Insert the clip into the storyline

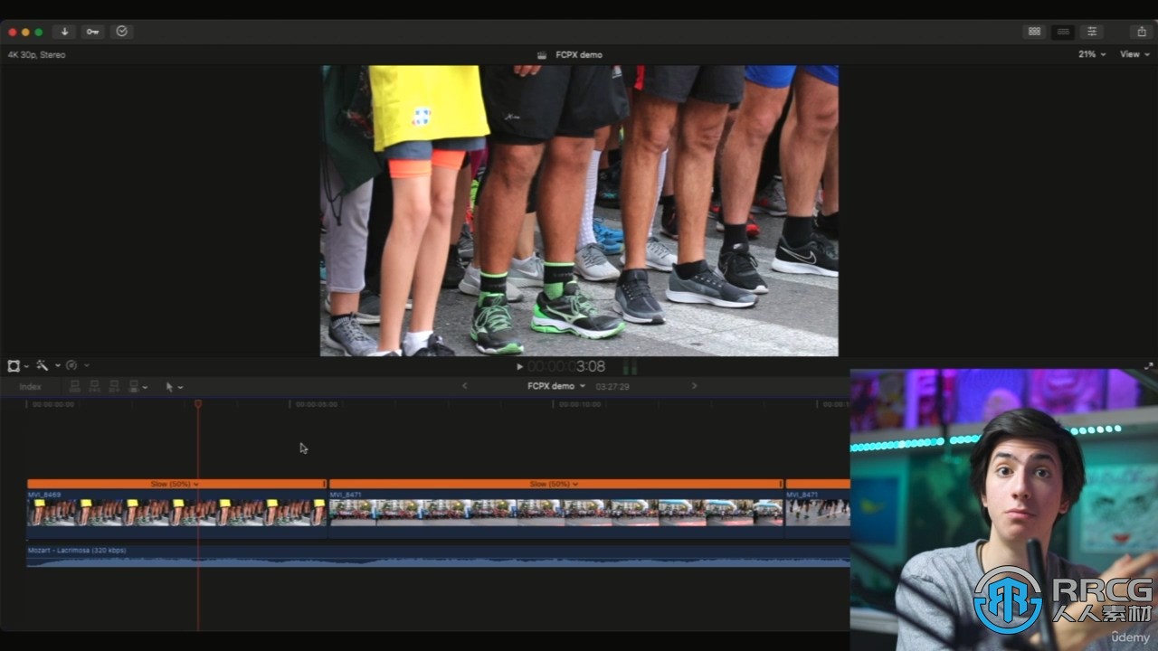[x=95, y=387]
